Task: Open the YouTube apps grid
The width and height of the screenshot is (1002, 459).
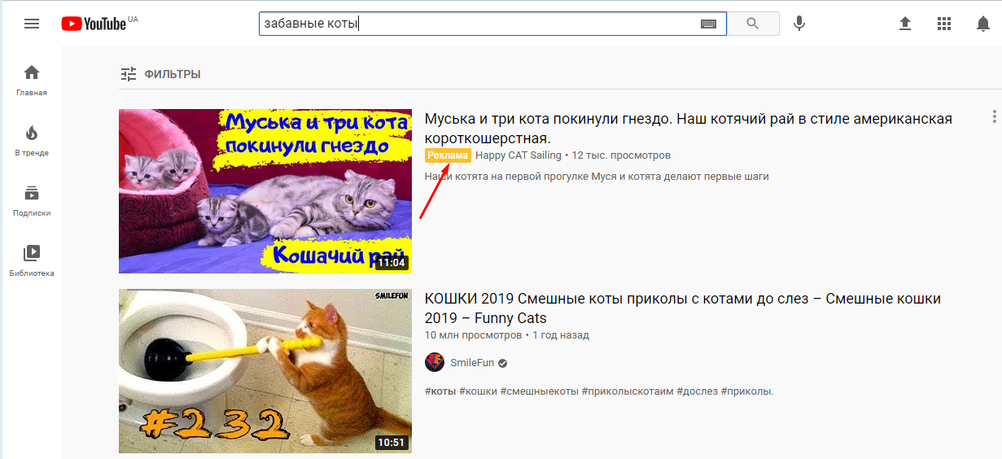Action: coord(944,24)
